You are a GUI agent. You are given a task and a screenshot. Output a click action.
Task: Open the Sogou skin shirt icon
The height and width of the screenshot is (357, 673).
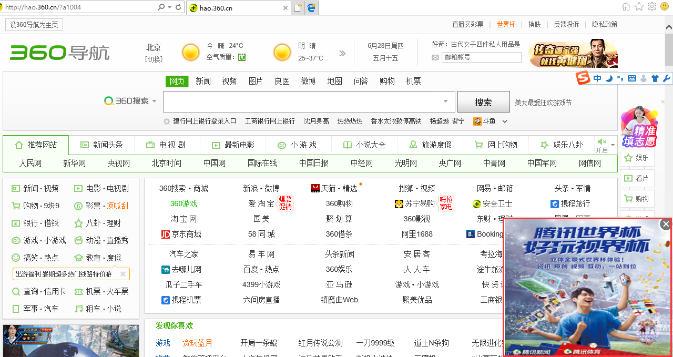pos(655,78)
